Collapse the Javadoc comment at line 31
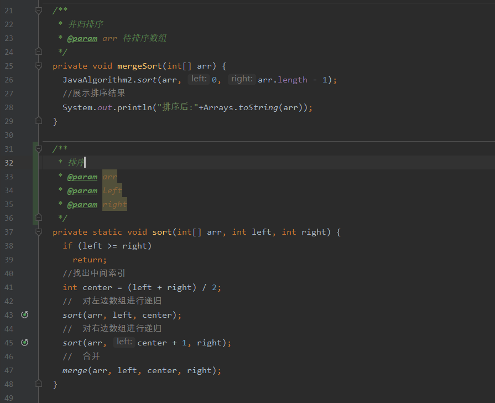This screenshot has width=495, height=403. click(39, 149)
